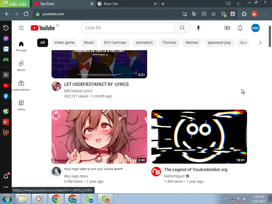Open the intel account avatar menu
This screenshot has height=204, width=272.
point(255,28)
